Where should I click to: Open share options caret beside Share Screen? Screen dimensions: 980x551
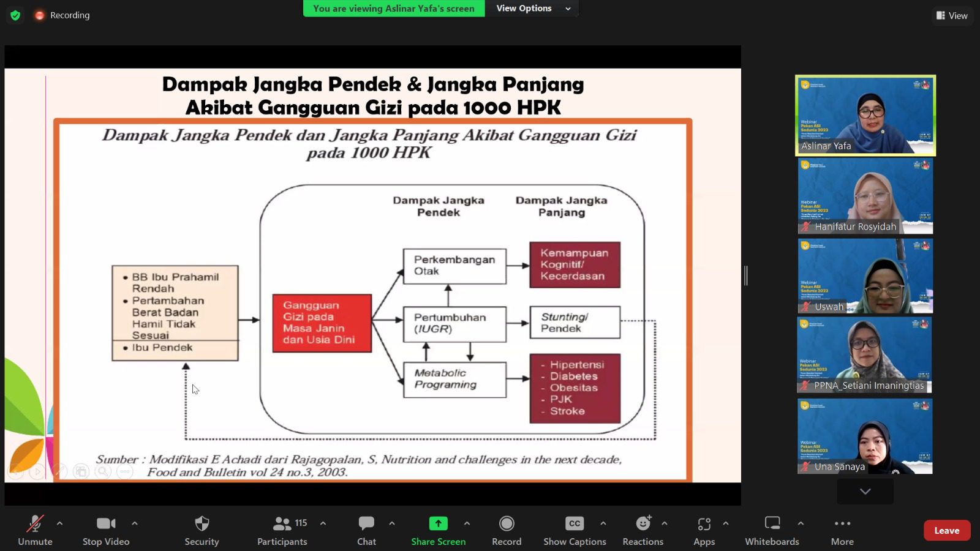click(467, 523)
